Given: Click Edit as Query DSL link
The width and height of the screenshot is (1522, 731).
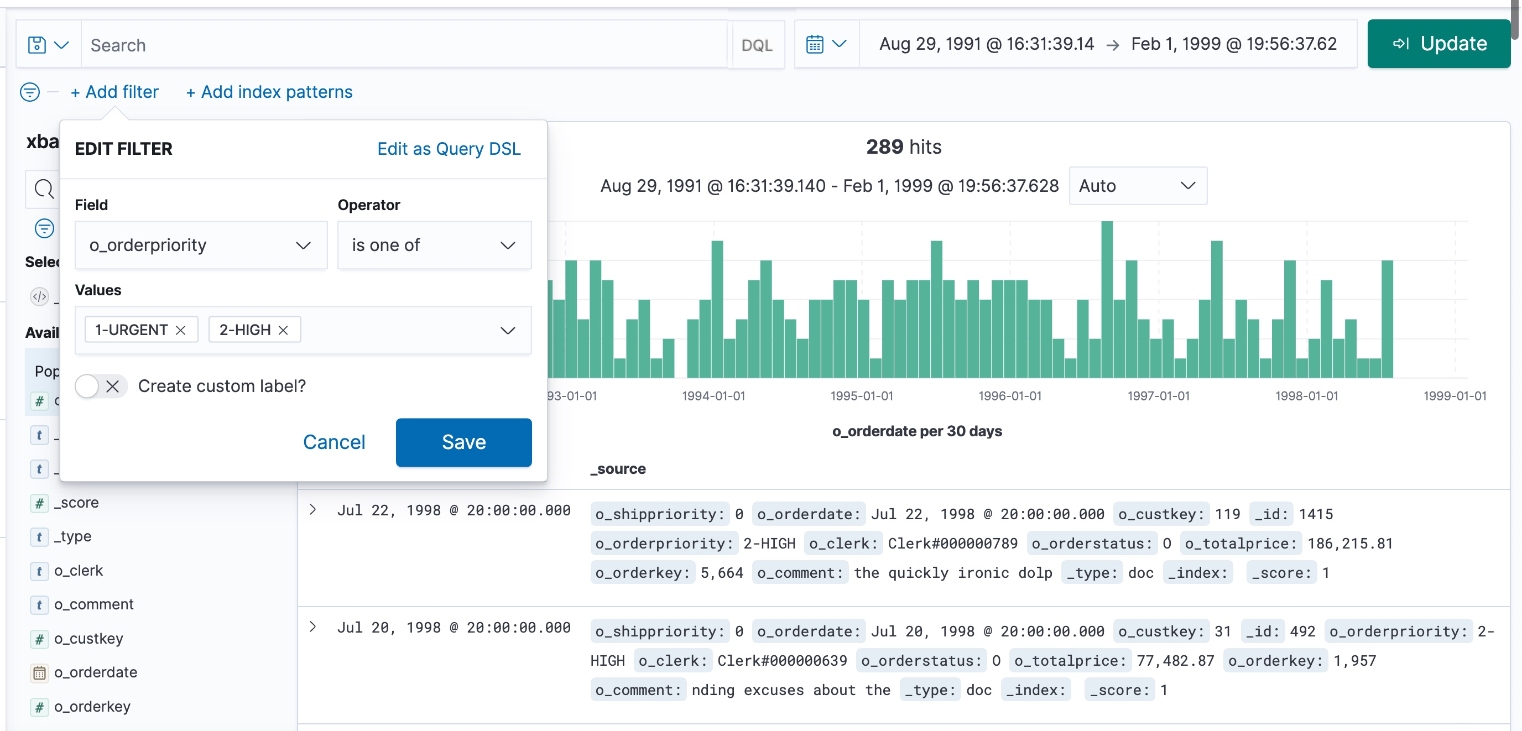Looking at the screenshot, I should [x=449, y=149].
